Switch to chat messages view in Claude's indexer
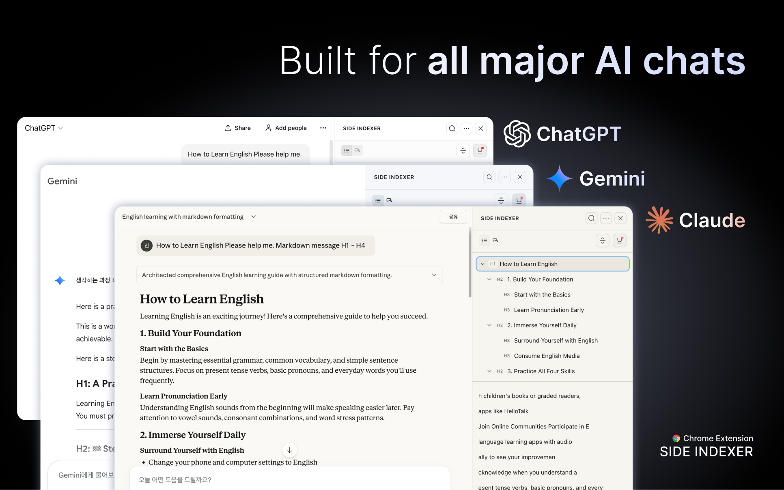 pos(495,241)
